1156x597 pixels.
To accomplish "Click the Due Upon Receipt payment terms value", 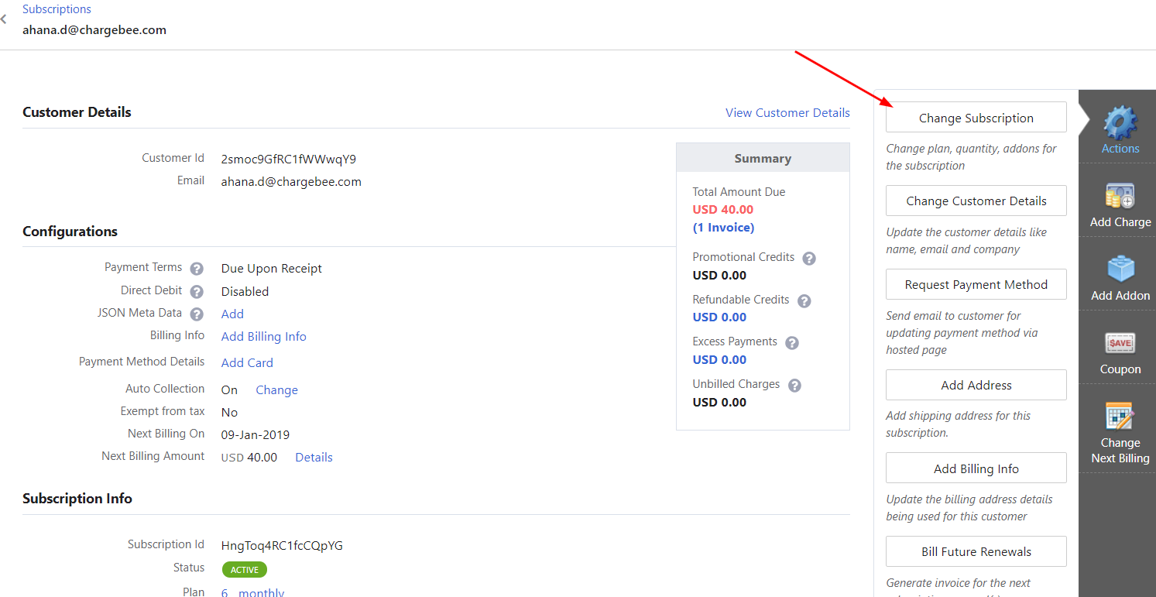I will (272, 269).
